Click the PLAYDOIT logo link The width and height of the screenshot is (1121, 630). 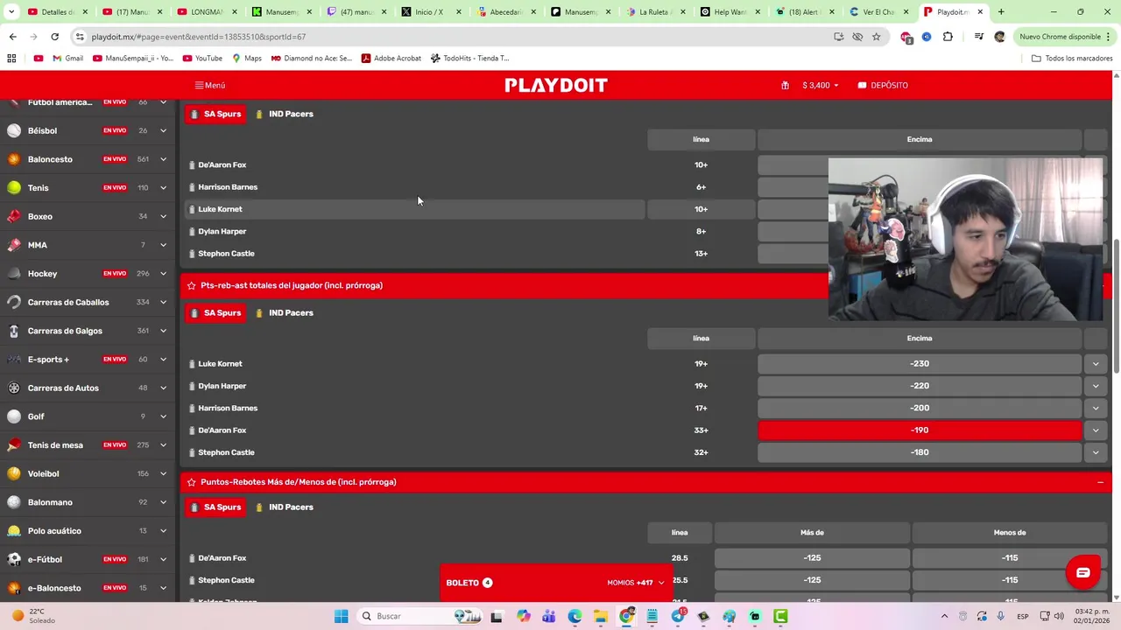[556, 86]
